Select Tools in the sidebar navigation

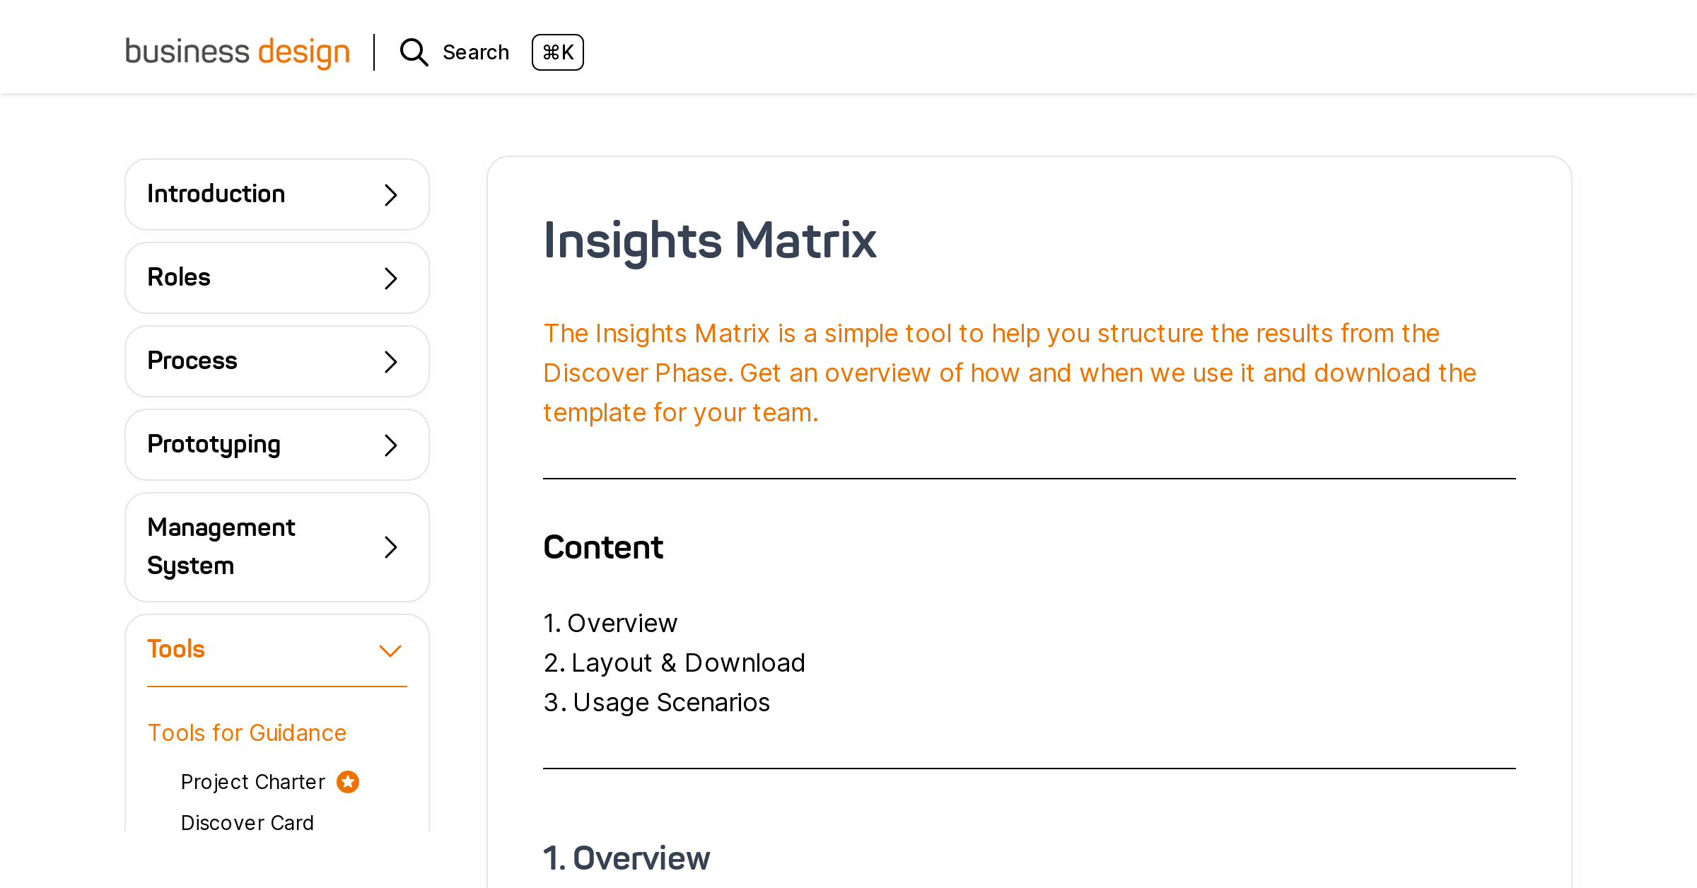176,648
